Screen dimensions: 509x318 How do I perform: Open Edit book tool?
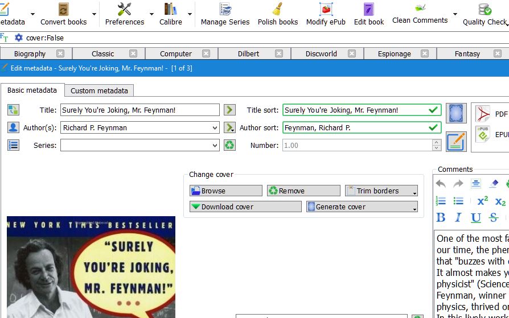(369, 14)
